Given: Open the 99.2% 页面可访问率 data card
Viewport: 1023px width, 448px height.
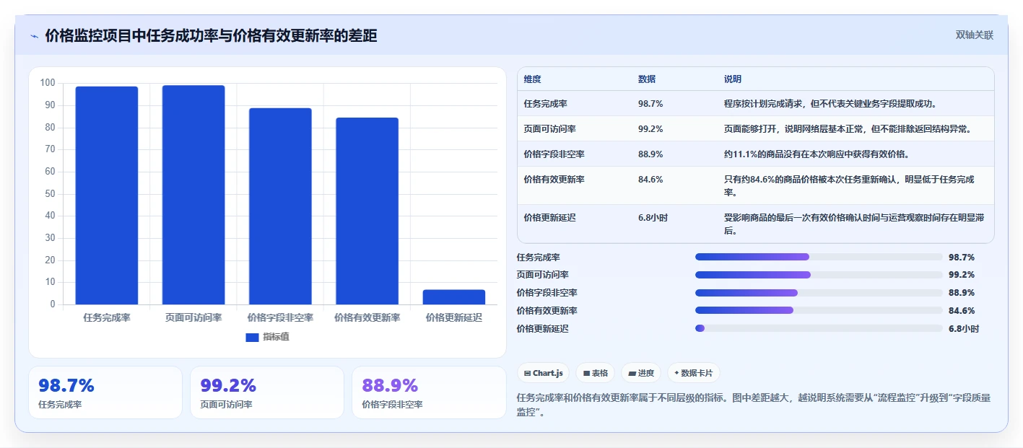Looking at the screenshot, I should 267,392.
